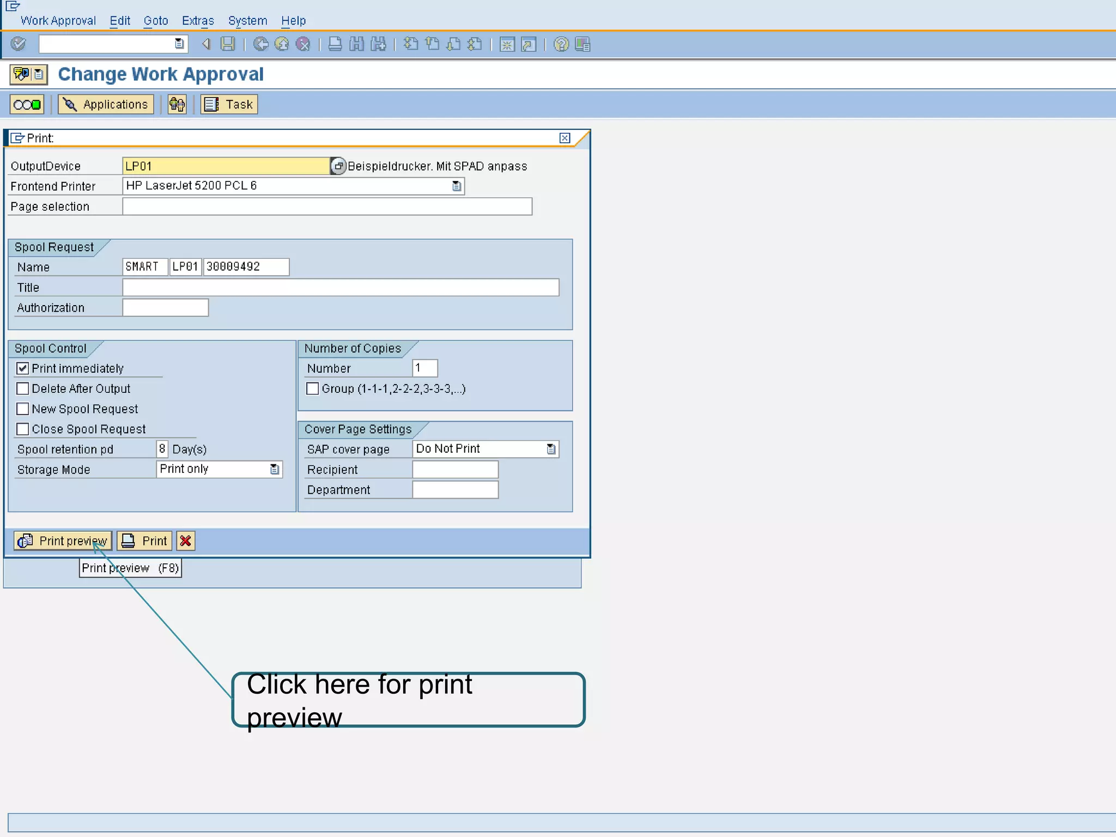The height and width of the screenshot is (837, 1116).
Task: Open SAP cover page dropdown
Action: (x=551, y=449)
